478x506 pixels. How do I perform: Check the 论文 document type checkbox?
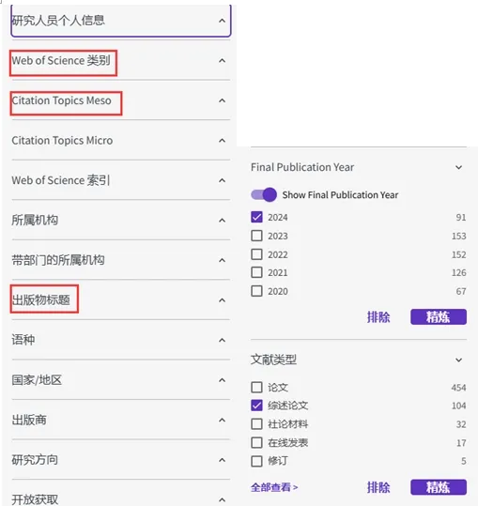tap(256, 387)
